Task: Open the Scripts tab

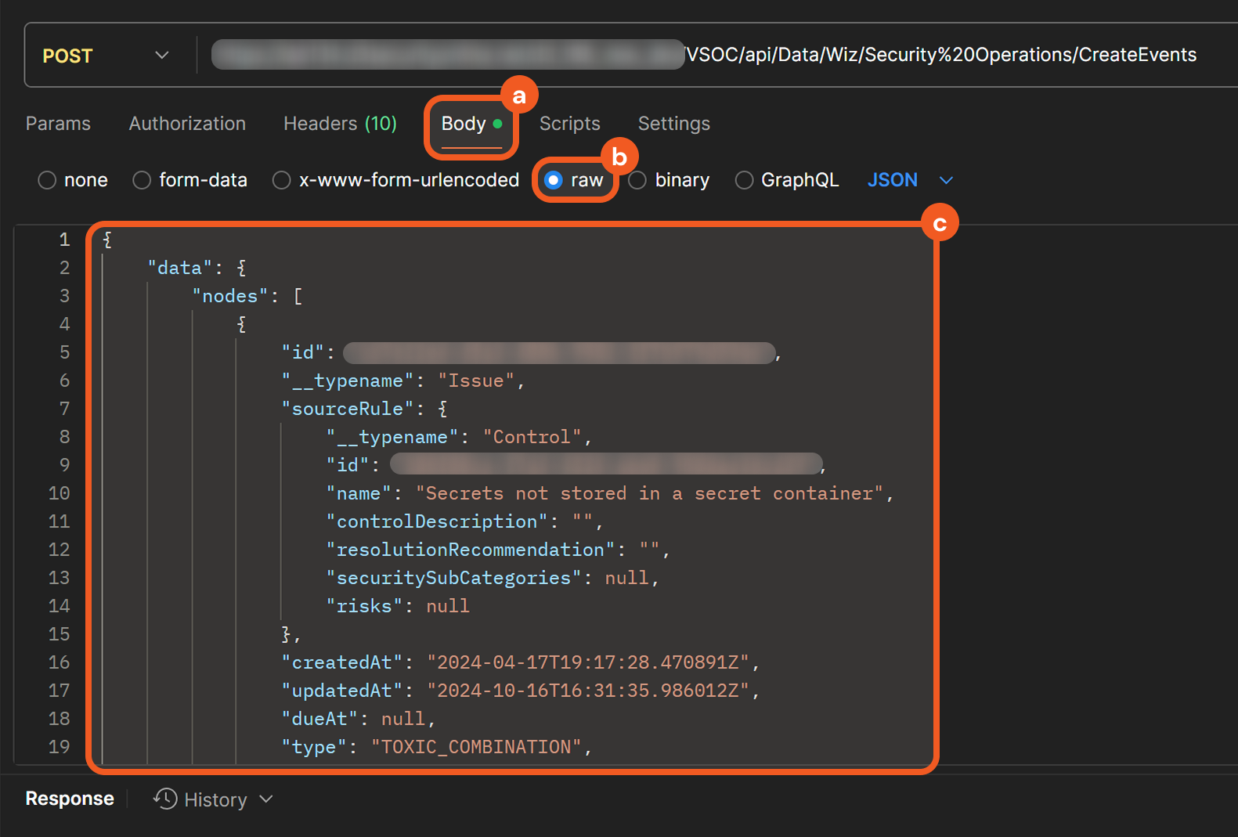Action: click(569, 124)
